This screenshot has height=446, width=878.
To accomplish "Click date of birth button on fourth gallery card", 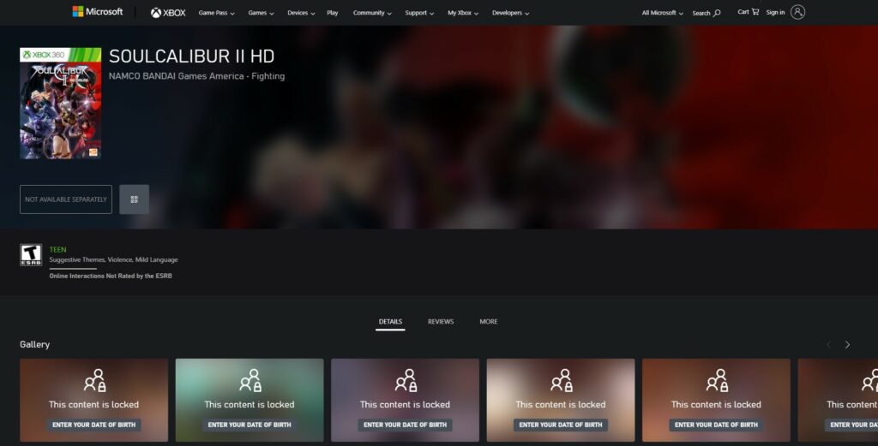I will click(561, 425).
